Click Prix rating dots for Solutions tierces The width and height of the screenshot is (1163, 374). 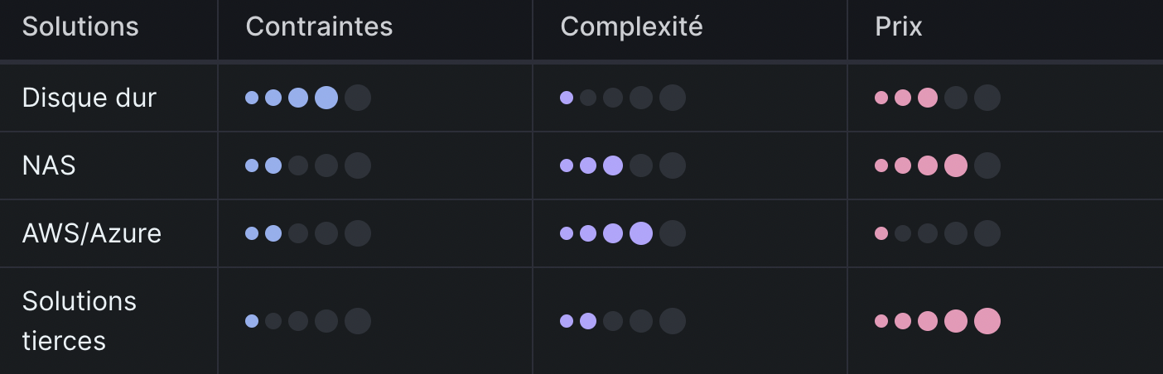coord(937,321)
